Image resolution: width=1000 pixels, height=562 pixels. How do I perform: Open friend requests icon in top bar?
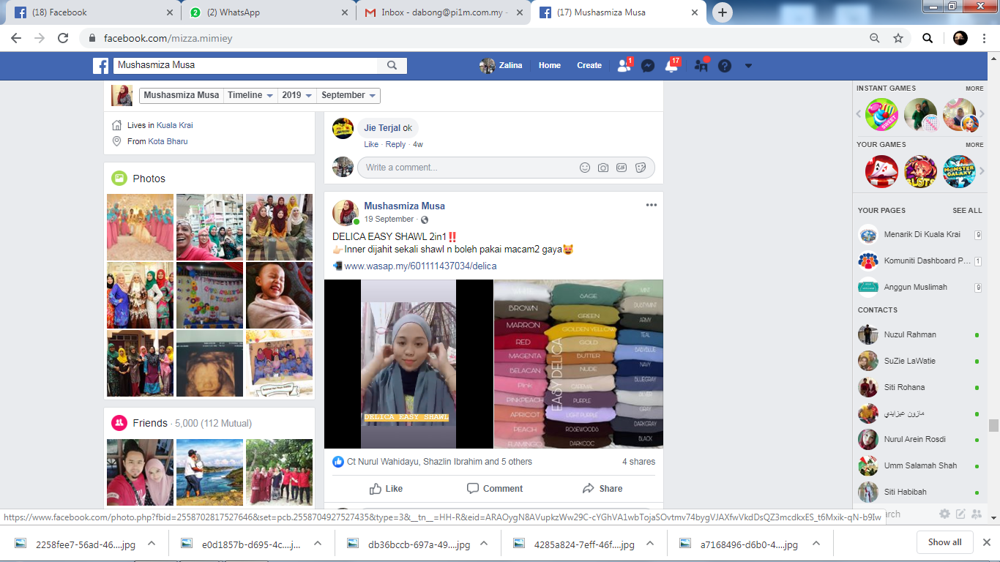[624, 65]
